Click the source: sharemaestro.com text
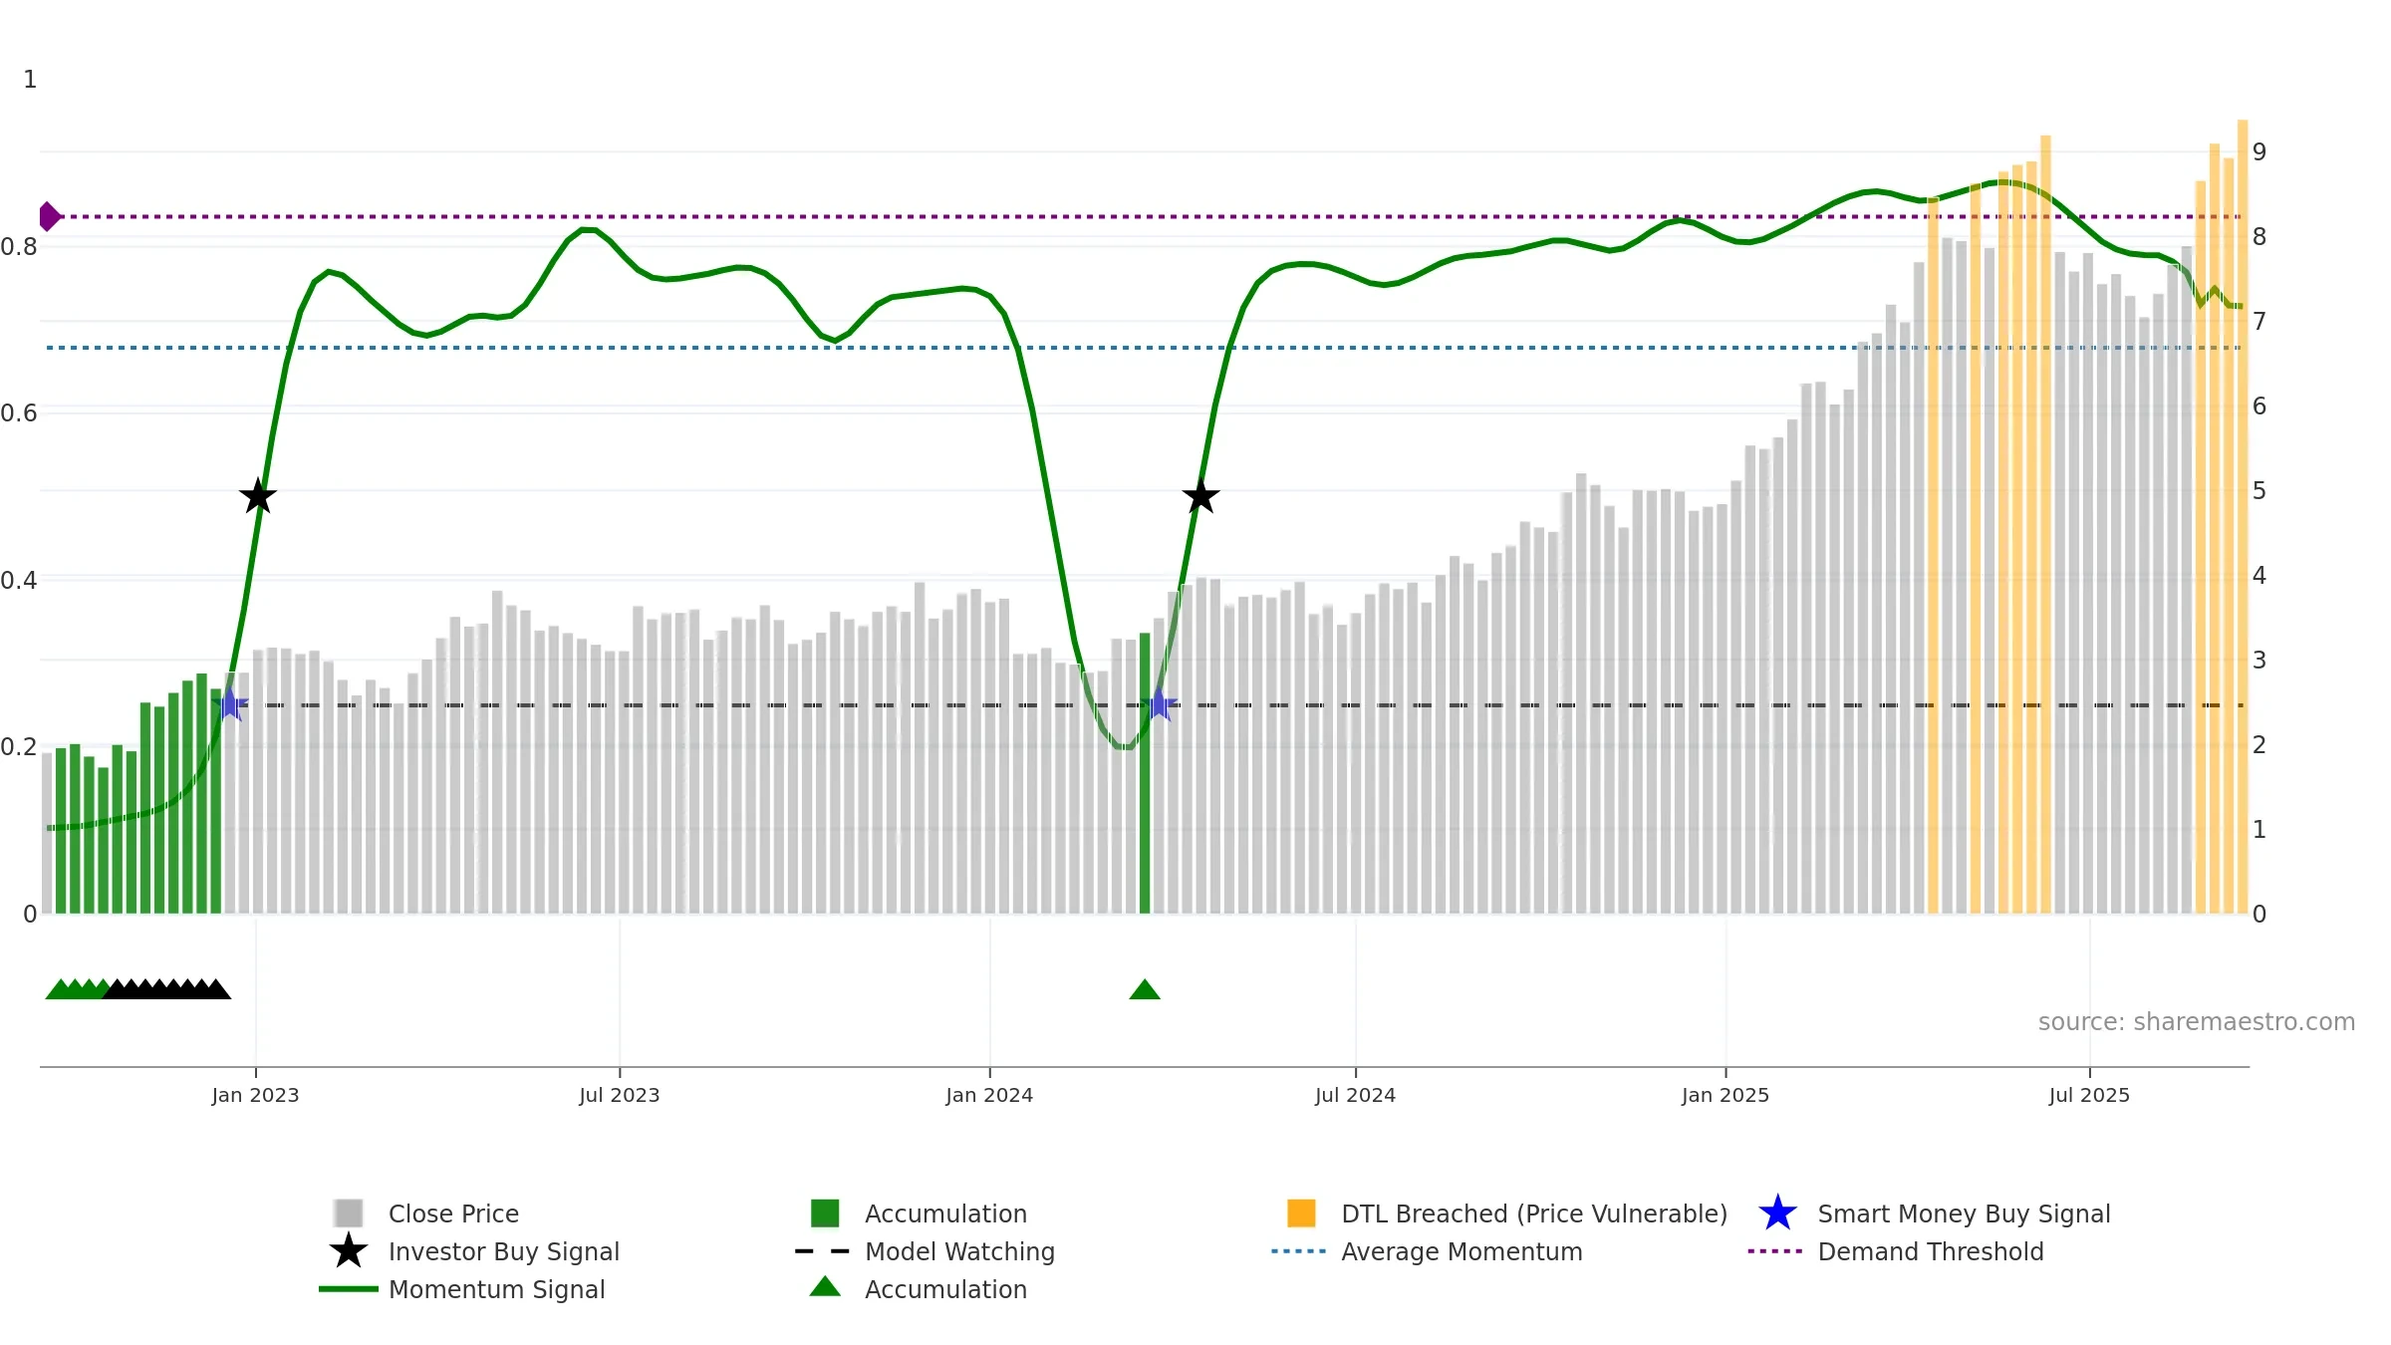The height and width of the screenshot is (1345, 2391). pos(2196,1022)
